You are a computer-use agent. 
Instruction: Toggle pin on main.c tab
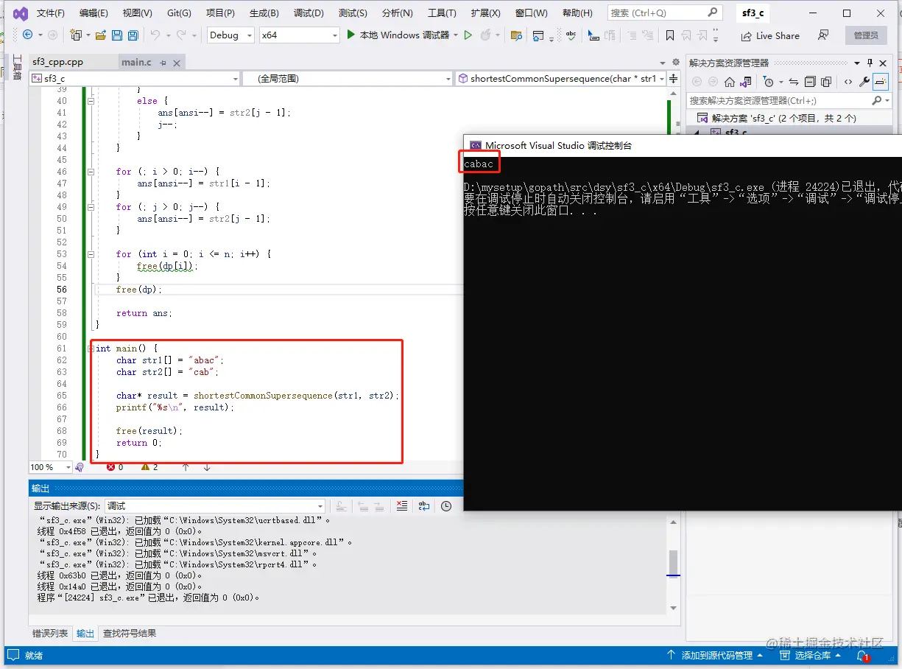point(163,63)
